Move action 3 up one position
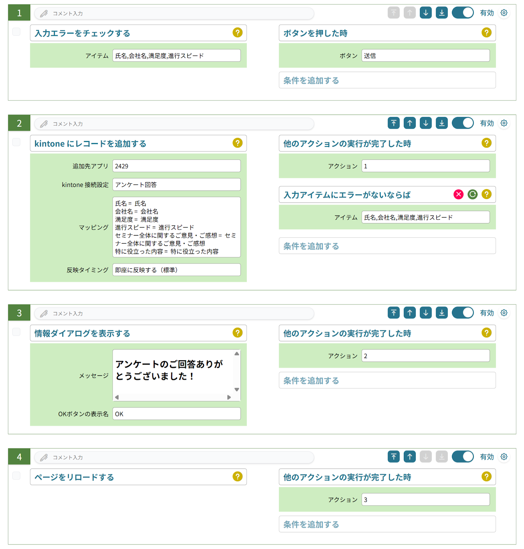 coord(410,313)
